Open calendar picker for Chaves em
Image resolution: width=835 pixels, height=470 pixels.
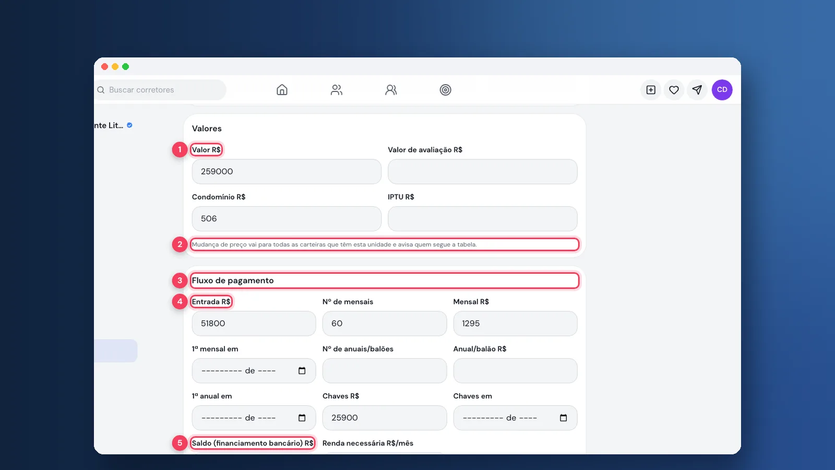tap(563, 418)
